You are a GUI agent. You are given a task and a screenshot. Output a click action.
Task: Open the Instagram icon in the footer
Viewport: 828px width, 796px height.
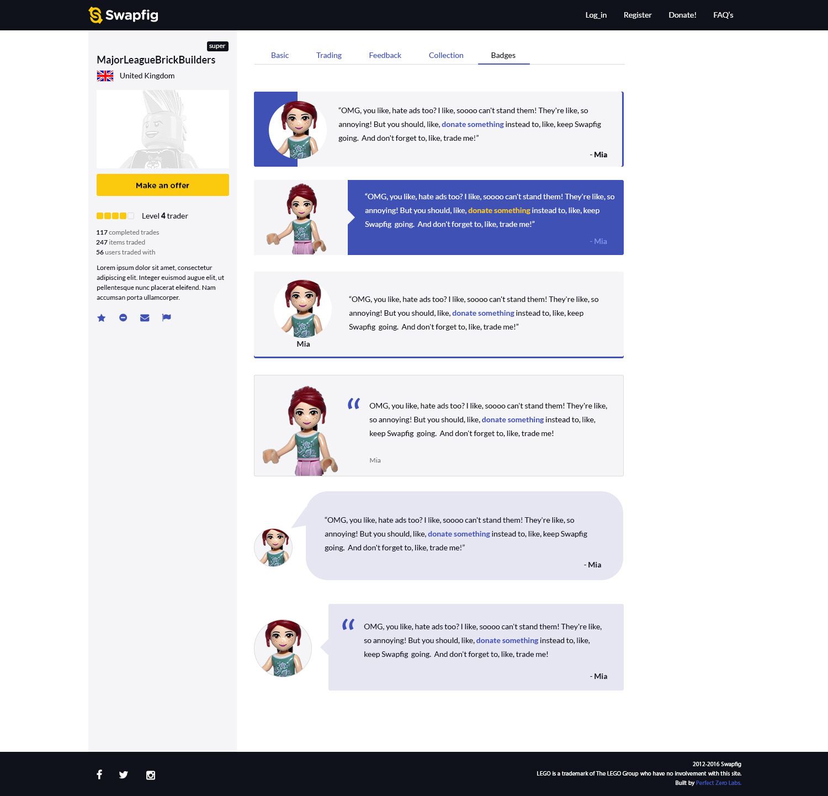coord(151,775)
